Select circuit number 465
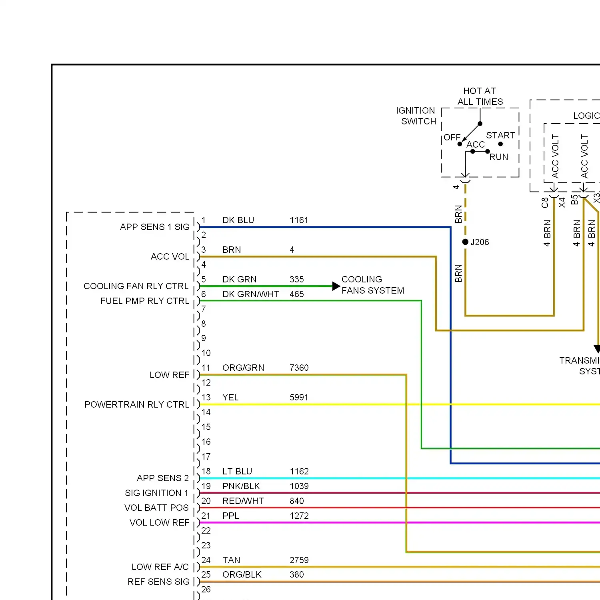The width and height of the screenshot is (600, 600). point(297,294)
